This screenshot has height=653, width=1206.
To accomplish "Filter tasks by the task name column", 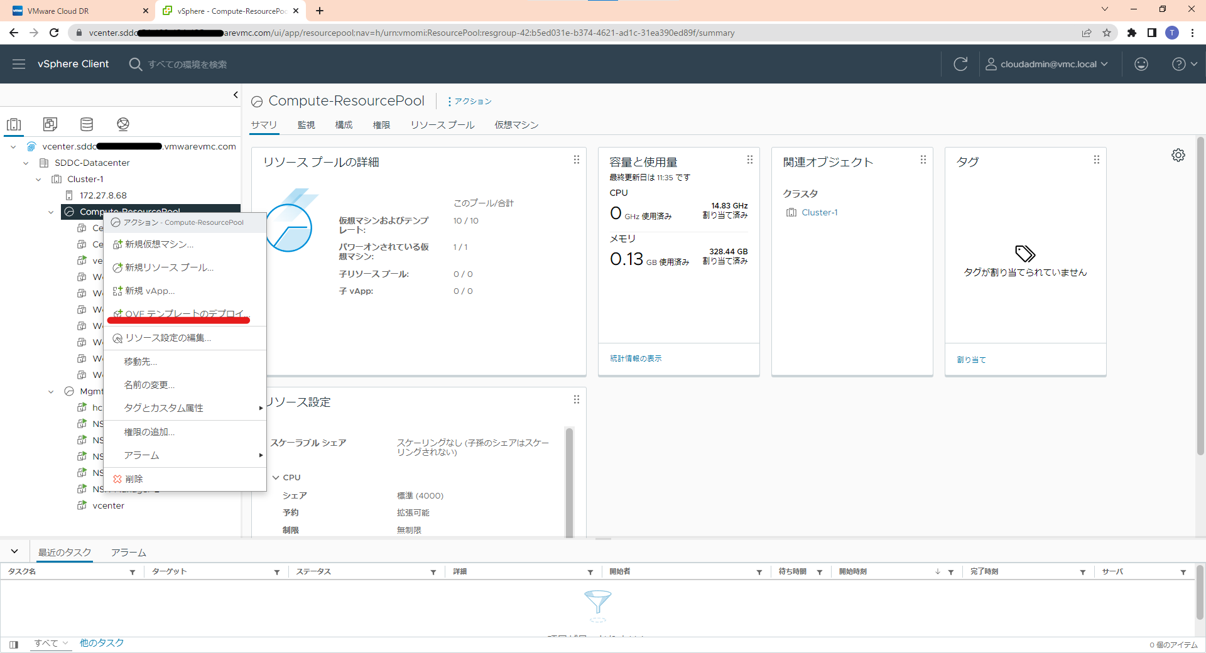I will coord(133,572).
